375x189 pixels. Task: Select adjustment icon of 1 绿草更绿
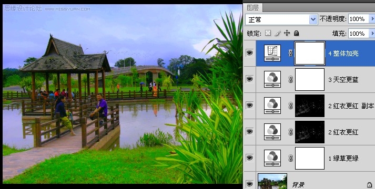click(272, 158)
